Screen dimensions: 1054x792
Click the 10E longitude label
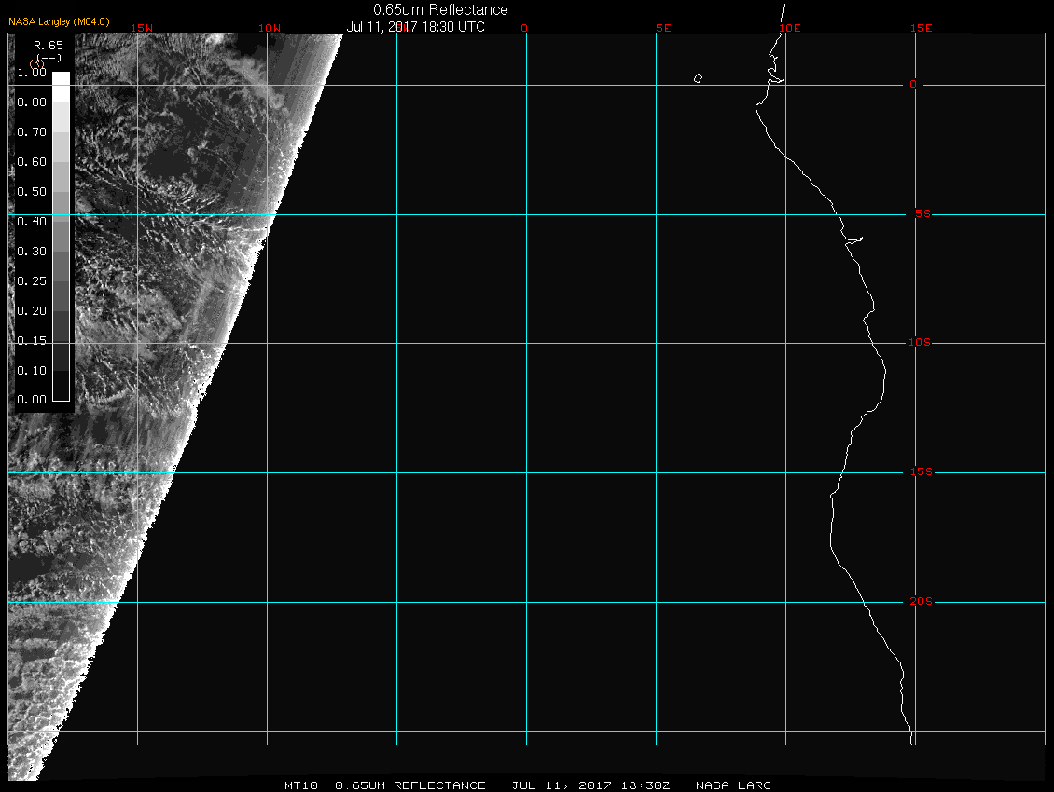[789, 28]
